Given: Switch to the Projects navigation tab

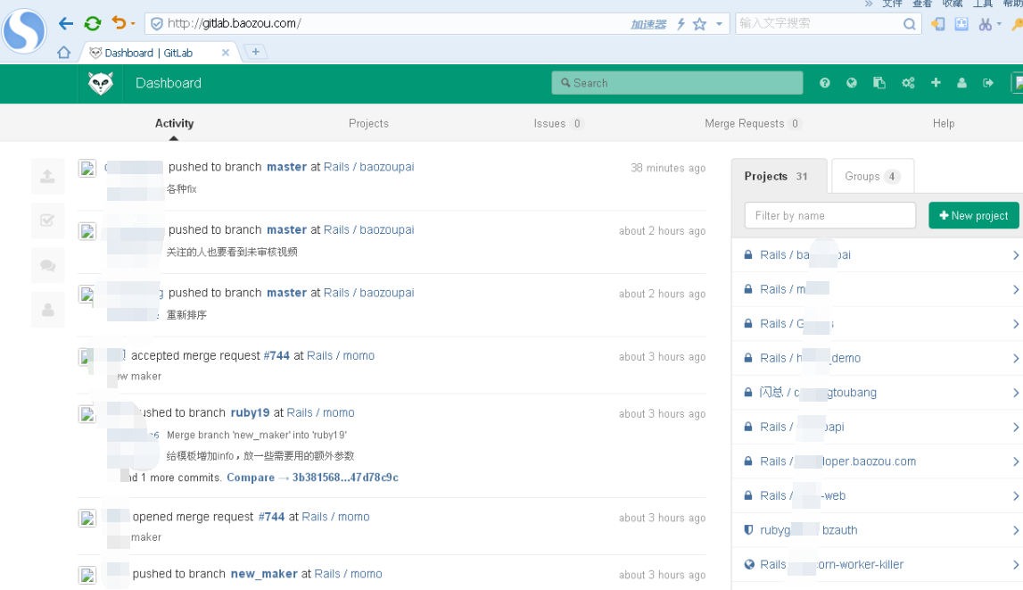Looking at the screenshot, I should [368, 123].
